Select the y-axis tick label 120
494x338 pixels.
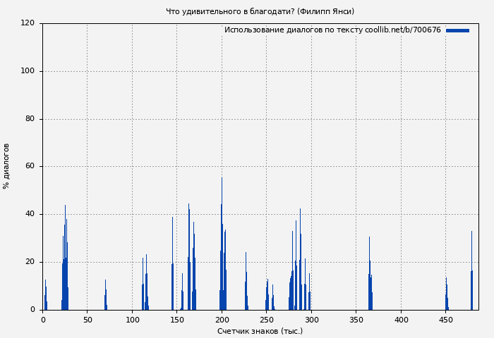point(28,23)
